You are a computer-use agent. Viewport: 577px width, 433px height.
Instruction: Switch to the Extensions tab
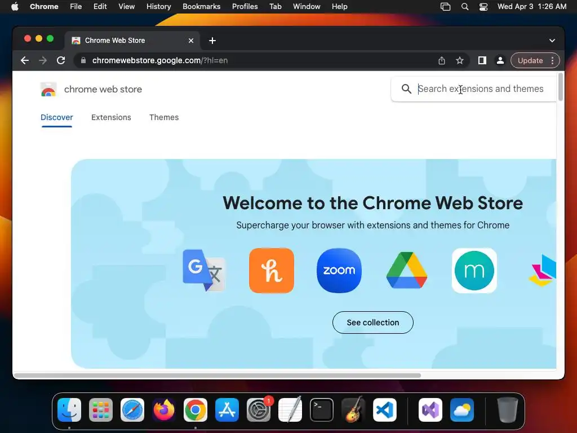(x=111, y=117)
